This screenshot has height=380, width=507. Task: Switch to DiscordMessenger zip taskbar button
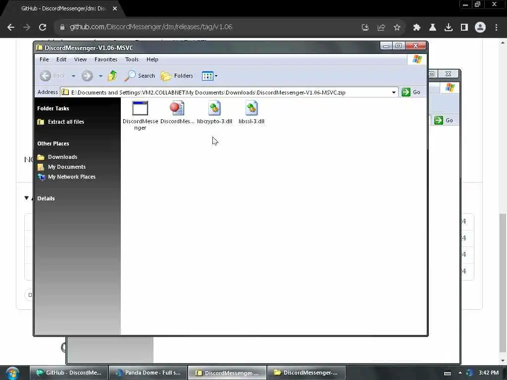click(227, 373)
